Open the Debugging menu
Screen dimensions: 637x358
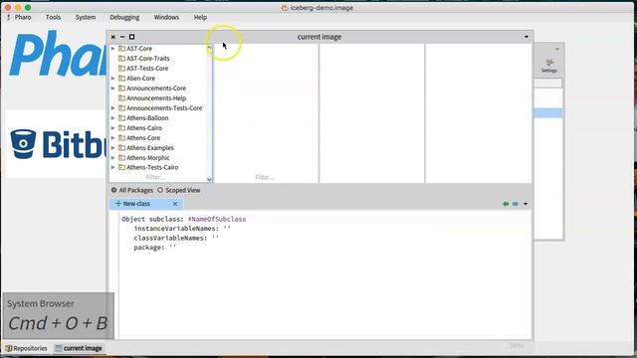[x=124, y=17]
